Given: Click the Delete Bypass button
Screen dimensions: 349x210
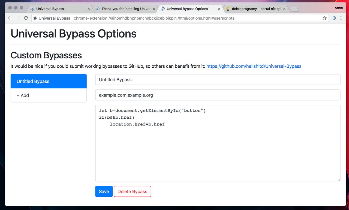Looking at the screenshot, I should coord(132,191).
